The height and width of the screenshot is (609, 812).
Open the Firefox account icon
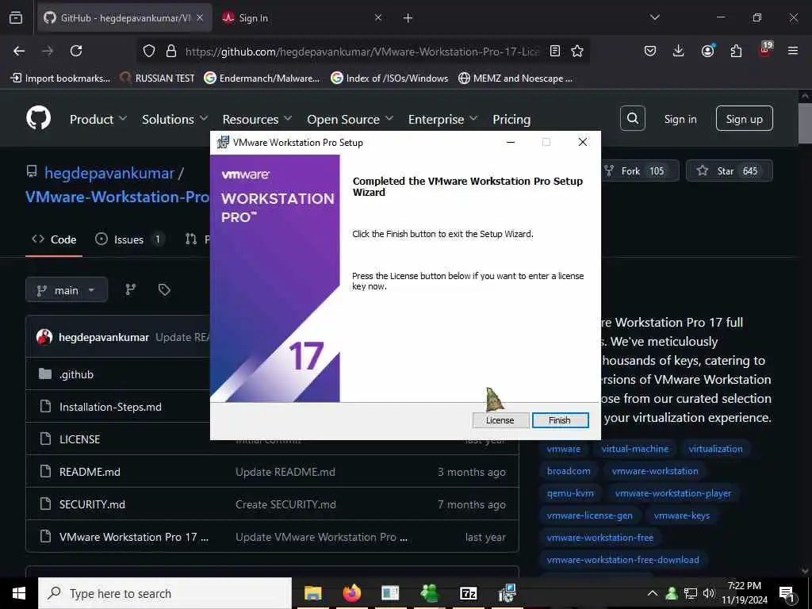[707, 51]
